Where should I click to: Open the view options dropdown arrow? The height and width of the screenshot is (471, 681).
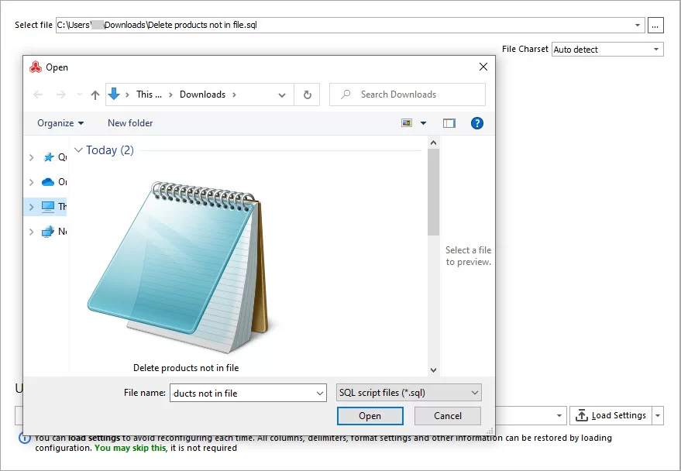(423, 123)
